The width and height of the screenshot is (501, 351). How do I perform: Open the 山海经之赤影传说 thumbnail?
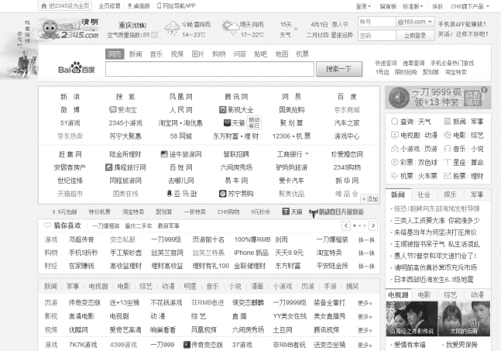(x=412, y=318)
